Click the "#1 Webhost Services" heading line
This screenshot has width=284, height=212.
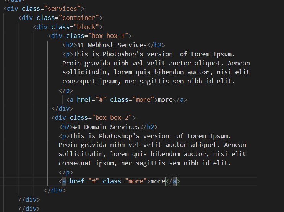click(x=114, y=45)
